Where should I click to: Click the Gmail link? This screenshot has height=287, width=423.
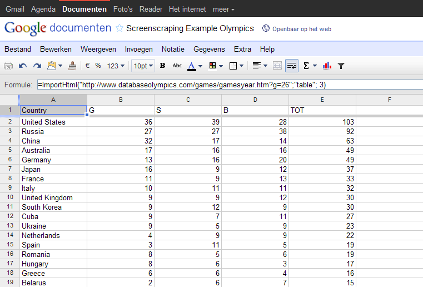tap(15, 9)
